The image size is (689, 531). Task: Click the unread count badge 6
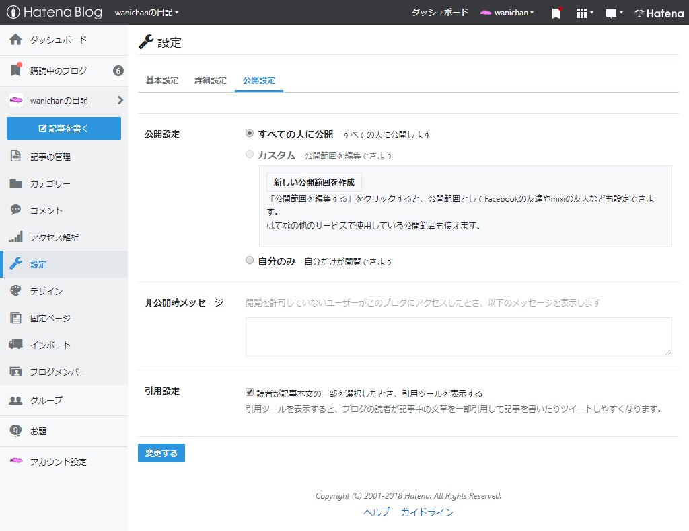coord(118,71)
